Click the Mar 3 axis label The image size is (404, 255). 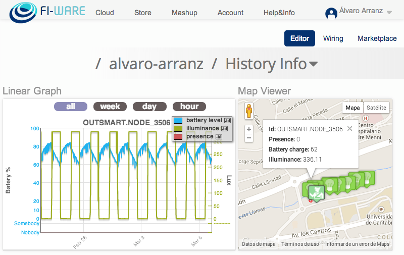139,241
